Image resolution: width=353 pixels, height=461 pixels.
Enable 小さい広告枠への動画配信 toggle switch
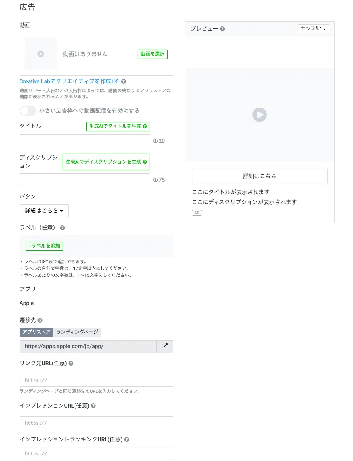point(28,110)
